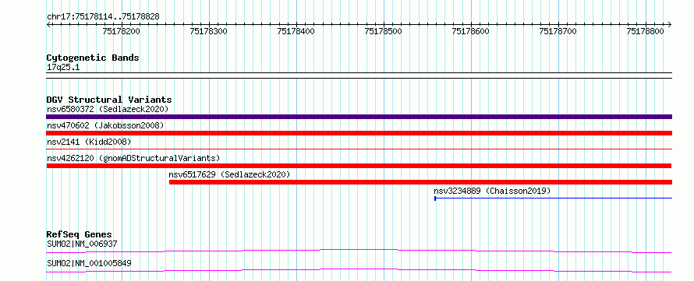694x281 pixels.
Task: Open variant nsv6580372 (Sedlazeck2020) label
Action: pos(108,109)
